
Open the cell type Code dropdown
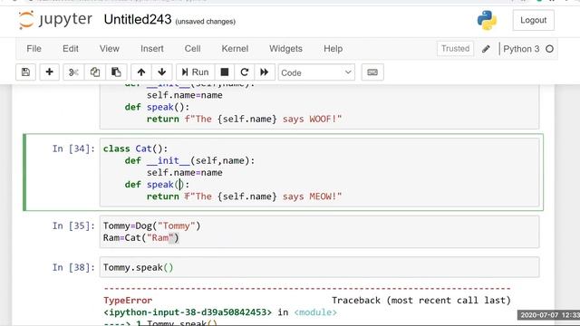[x=316, y=72]
